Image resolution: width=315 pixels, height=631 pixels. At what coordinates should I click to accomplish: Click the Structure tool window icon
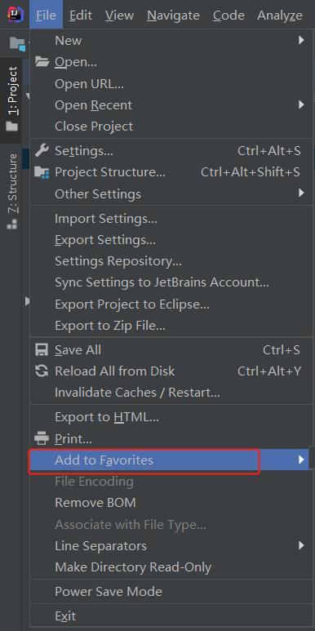point(12,224)
